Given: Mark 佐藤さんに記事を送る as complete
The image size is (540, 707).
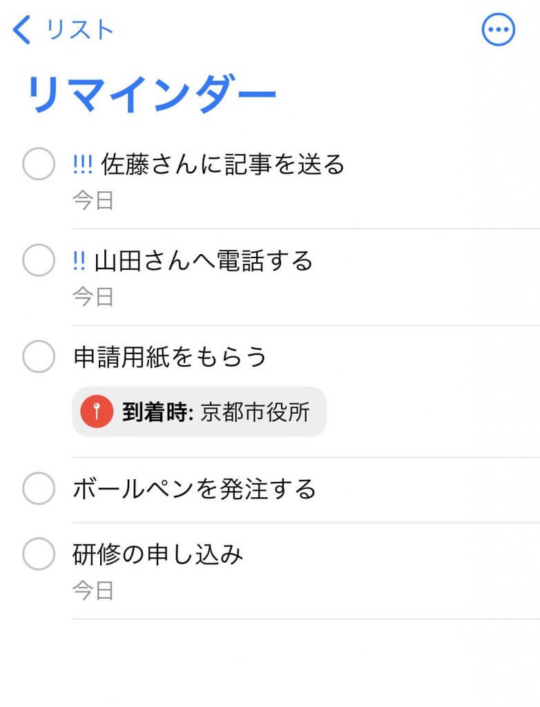Looking at the screenshot, I should [x=39, y=164].
